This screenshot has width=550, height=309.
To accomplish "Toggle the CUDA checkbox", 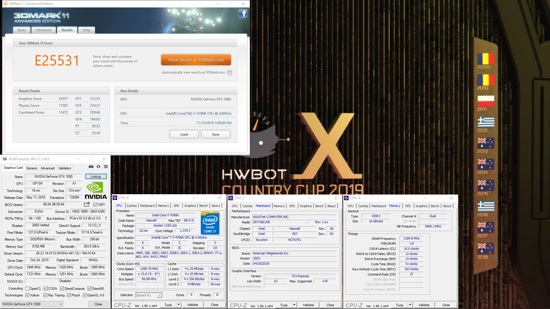I will [x=46, y=289].
